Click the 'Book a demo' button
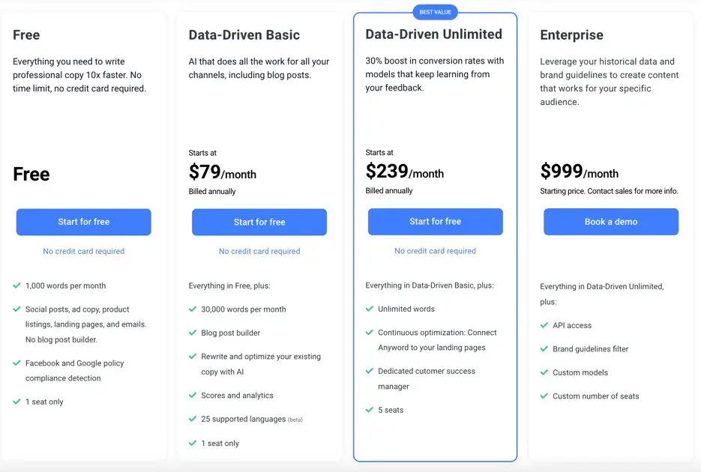This screenshot has width=701, height=472. click(x=611, y=222)
